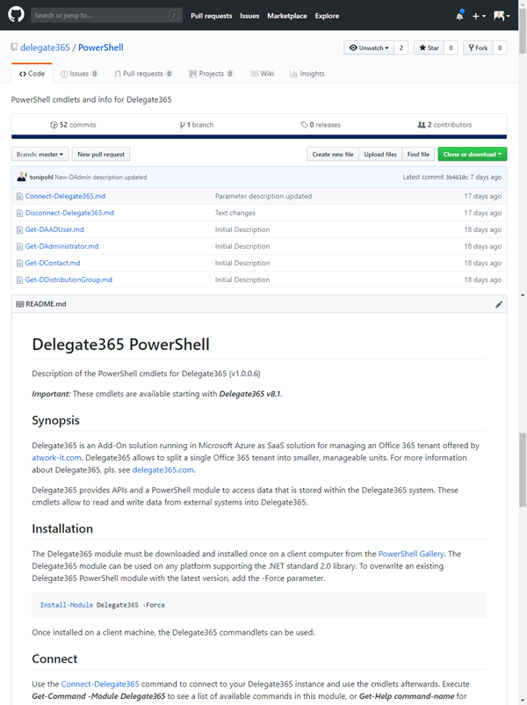Open Connect-Delegate365 link in Connect section
Viewport: 527px width, 705px height.
(x=100, y=684)
